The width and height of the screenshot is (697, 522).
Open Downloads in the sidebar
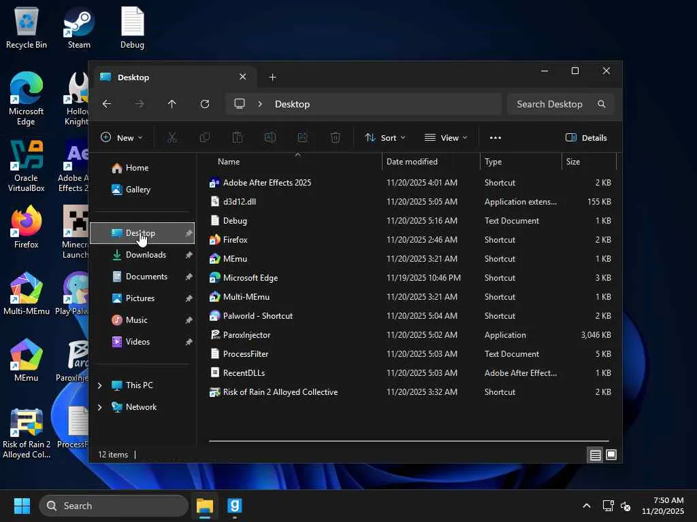[146, 255]
